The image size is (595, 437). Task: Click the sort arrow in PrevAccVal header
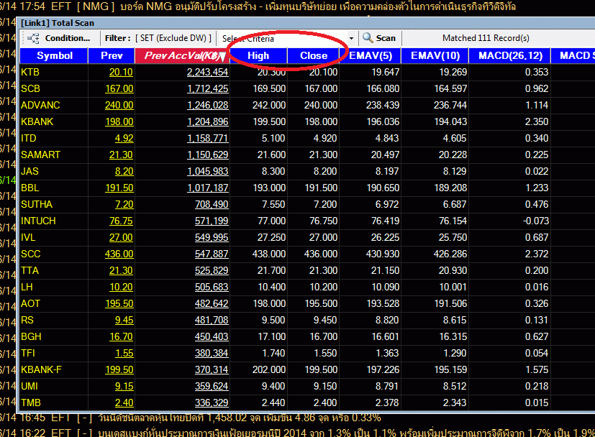tap(223, 57)
